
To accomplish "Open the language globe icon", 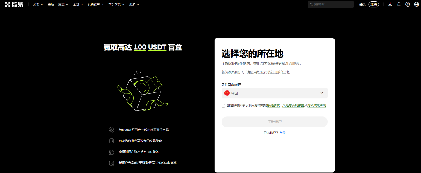I will 416,5.
